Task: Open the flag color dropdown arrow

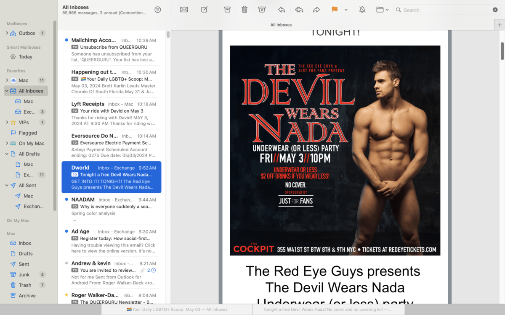Action: pyautogui.click(x=346, y=10)
